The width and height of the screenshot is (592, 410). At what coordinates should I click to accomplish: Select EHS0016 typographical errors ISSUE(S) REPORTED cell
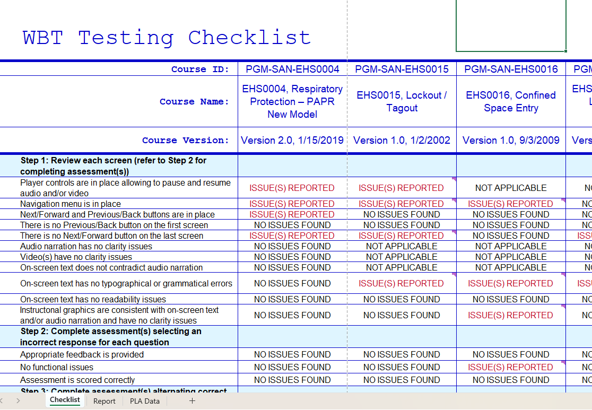click(511, 283)
